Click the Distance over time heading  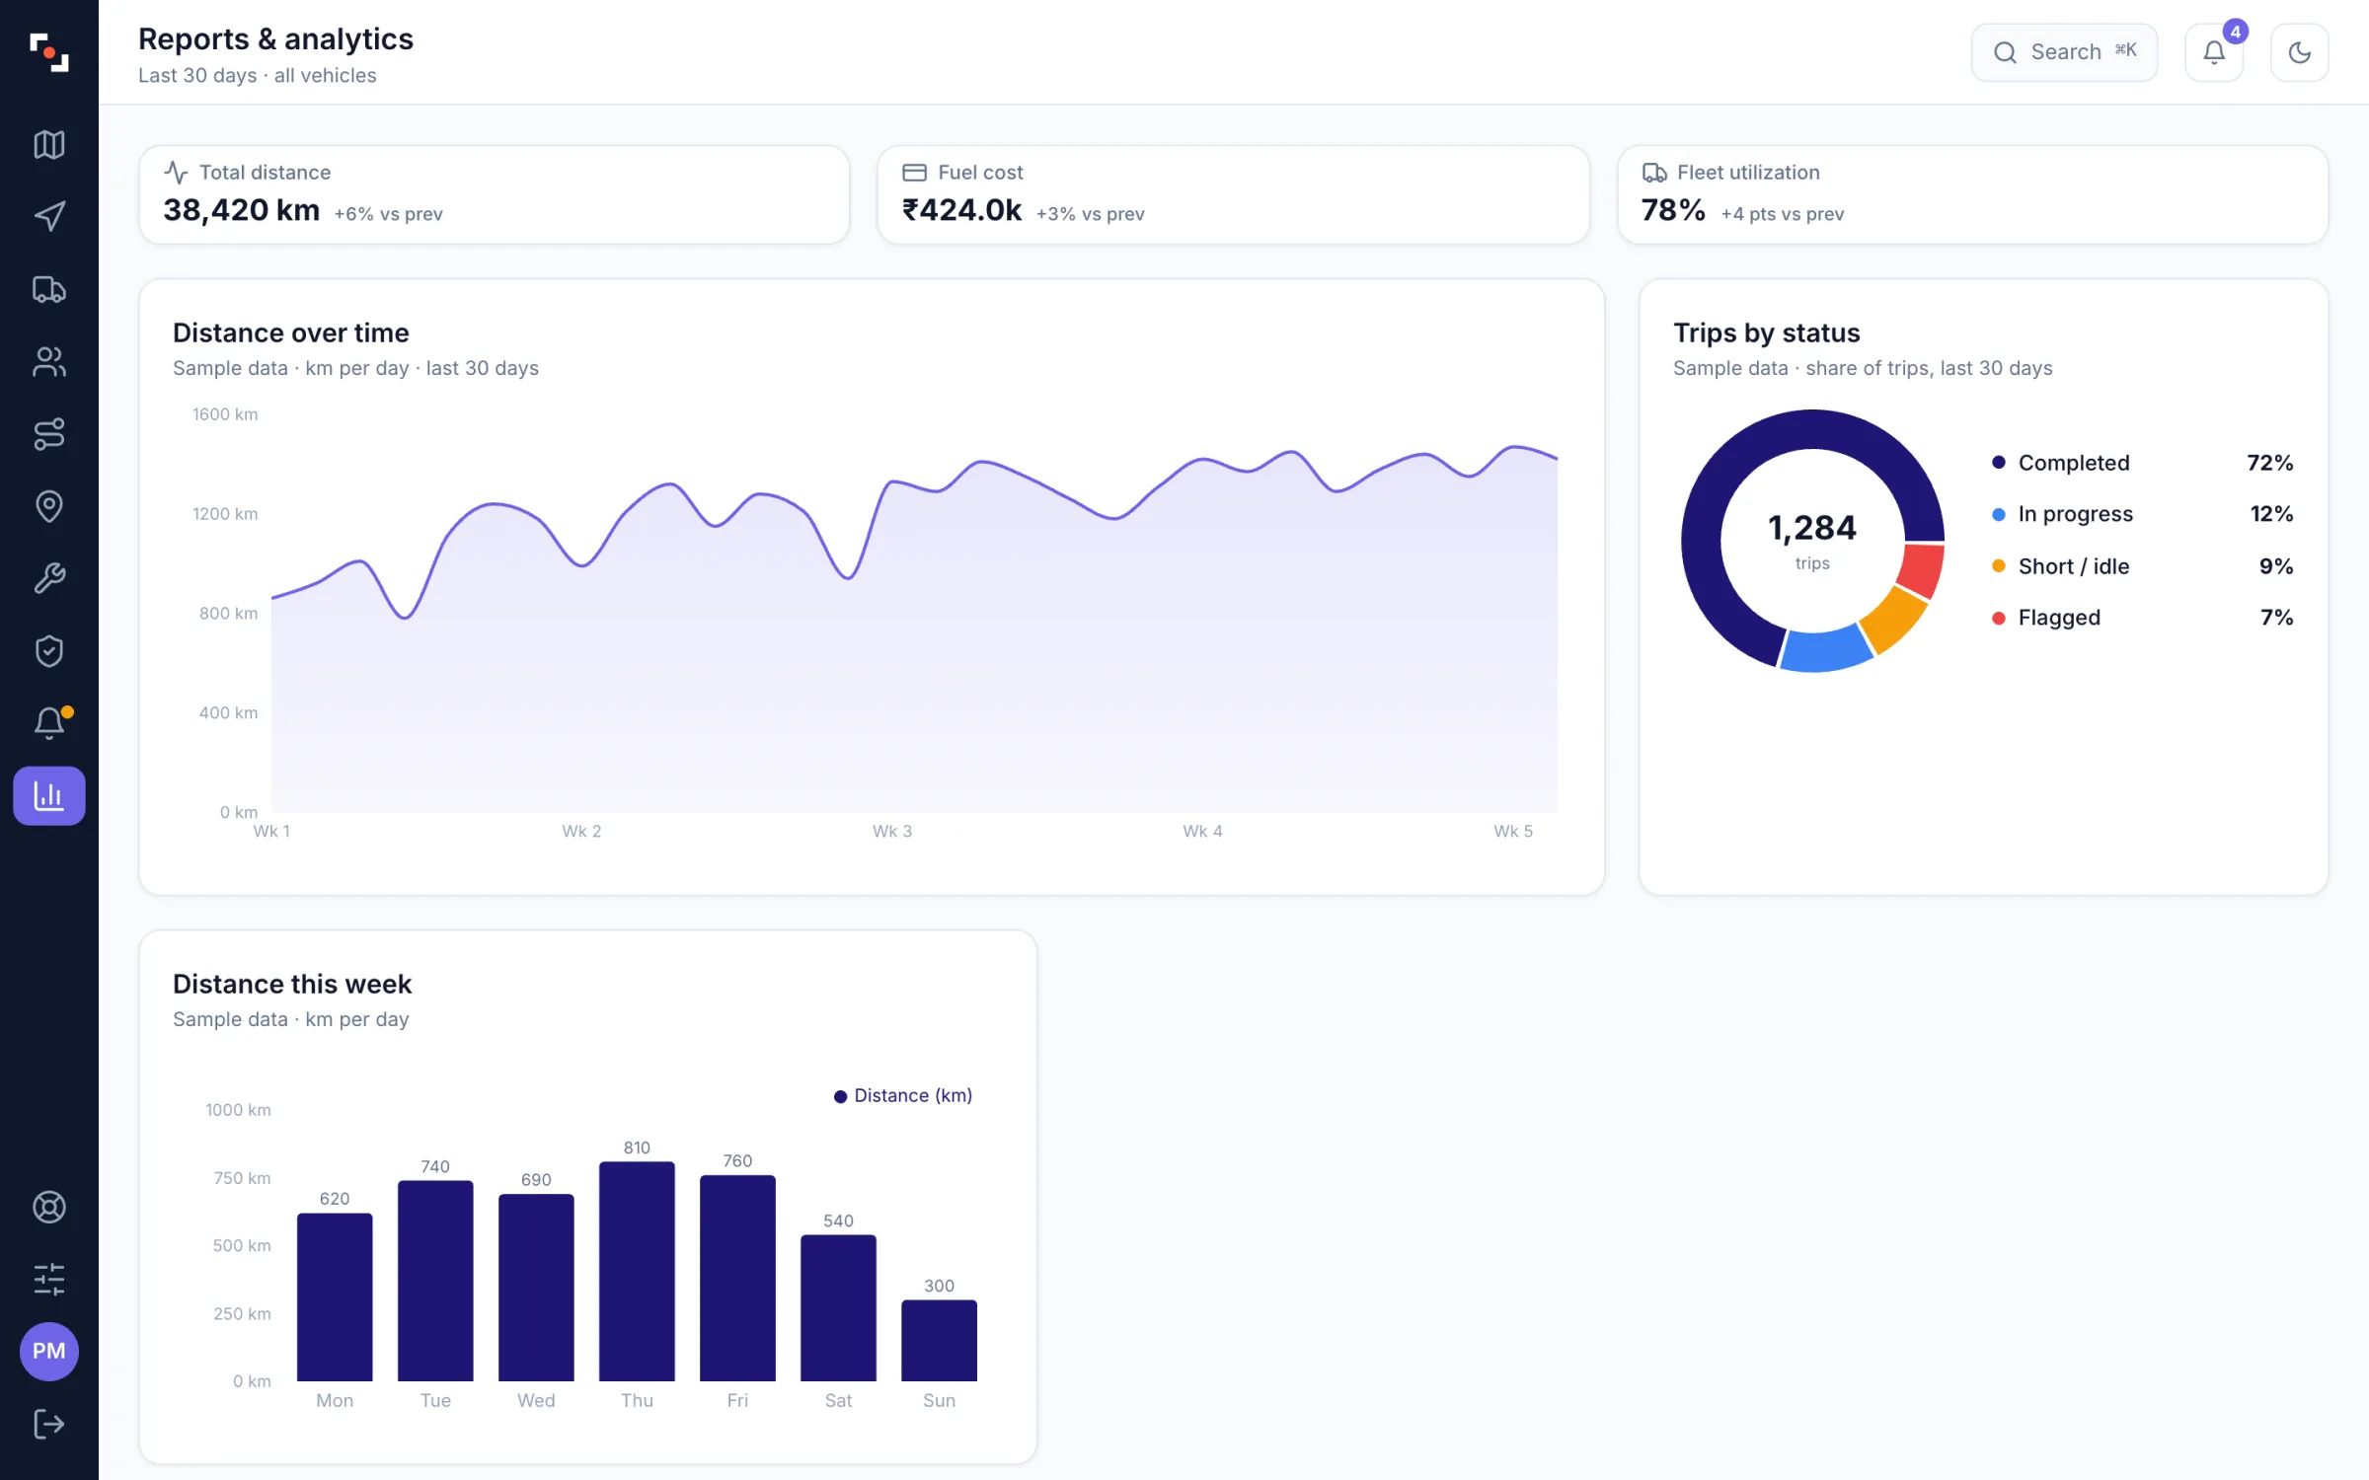click(290, 333)
